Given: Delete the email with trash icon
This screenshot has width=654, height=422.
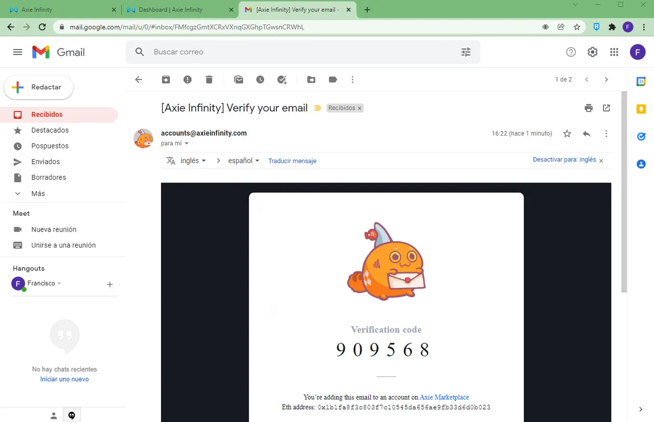Looking at the screenshot, I should pos(209,79).
